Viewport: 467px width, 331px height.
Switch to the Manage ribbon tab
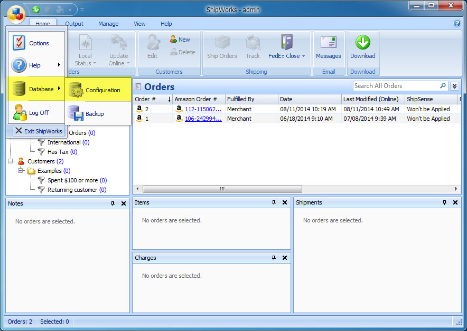click(108, 24)
